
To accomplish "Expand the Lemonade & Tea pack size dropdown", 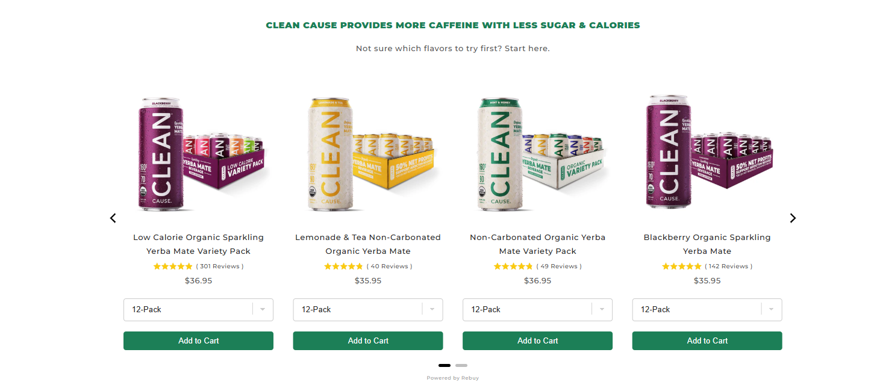I will [367, 310].
